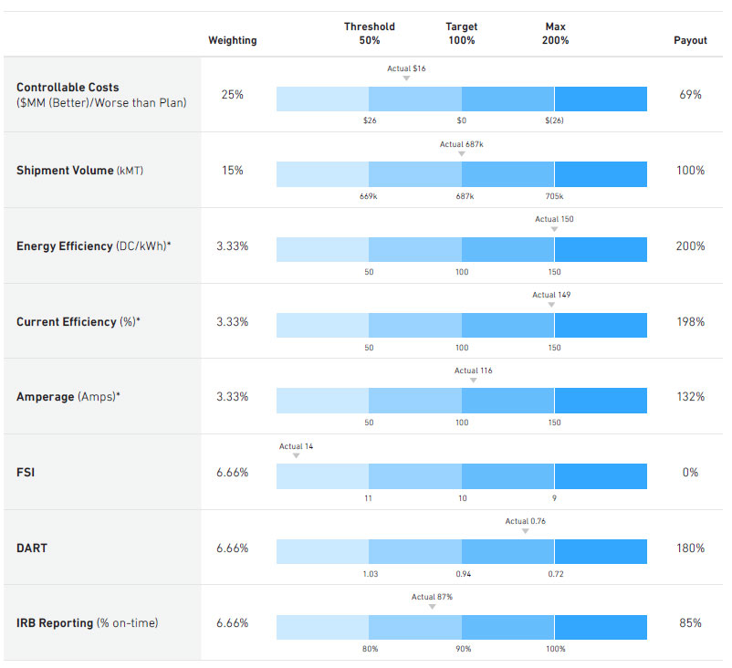Select the 0% payout value for FSI
This screenshot has width=732, height=668.
[690, 473]
